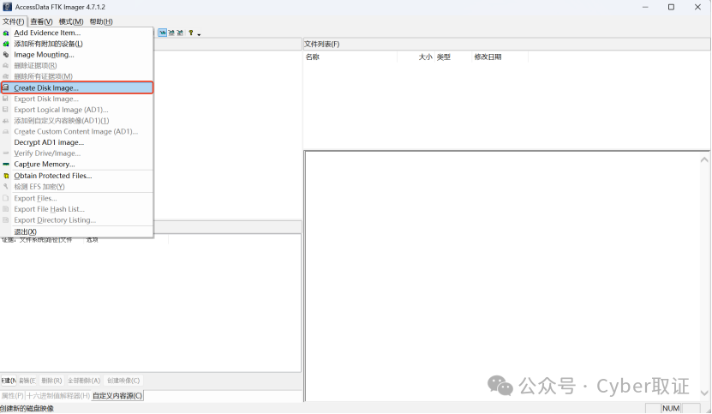This screenshot has width=712, height=414.
Task: Click the FTK Imager application logo
Action: (7, 7)
